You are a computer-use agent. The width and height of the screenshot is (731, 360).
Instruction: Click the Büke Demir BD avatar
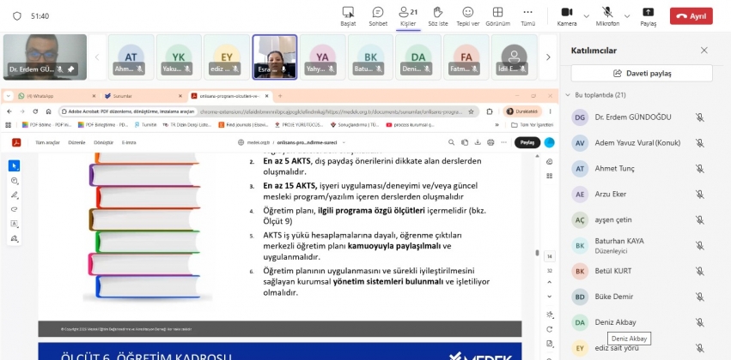[580, 297]
